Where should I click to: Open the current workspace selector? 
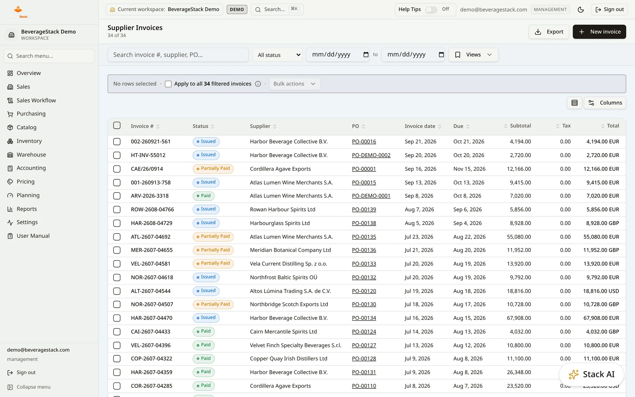tap(164, 10)
